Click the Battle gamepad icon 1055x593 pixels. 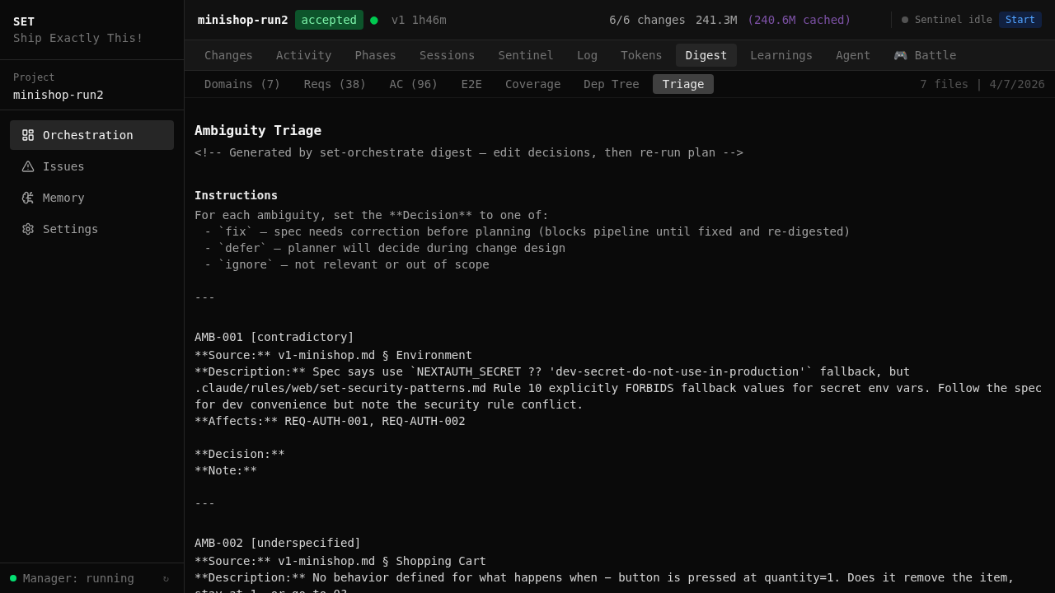(x=901, y=55)
